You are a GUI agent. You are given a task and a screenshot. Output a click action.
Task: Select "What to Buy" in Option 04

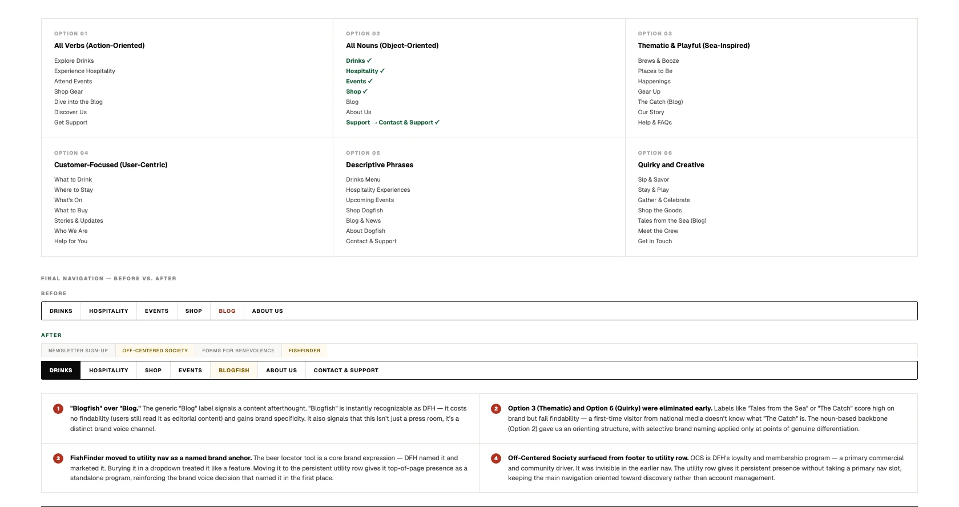click(71, 211)
